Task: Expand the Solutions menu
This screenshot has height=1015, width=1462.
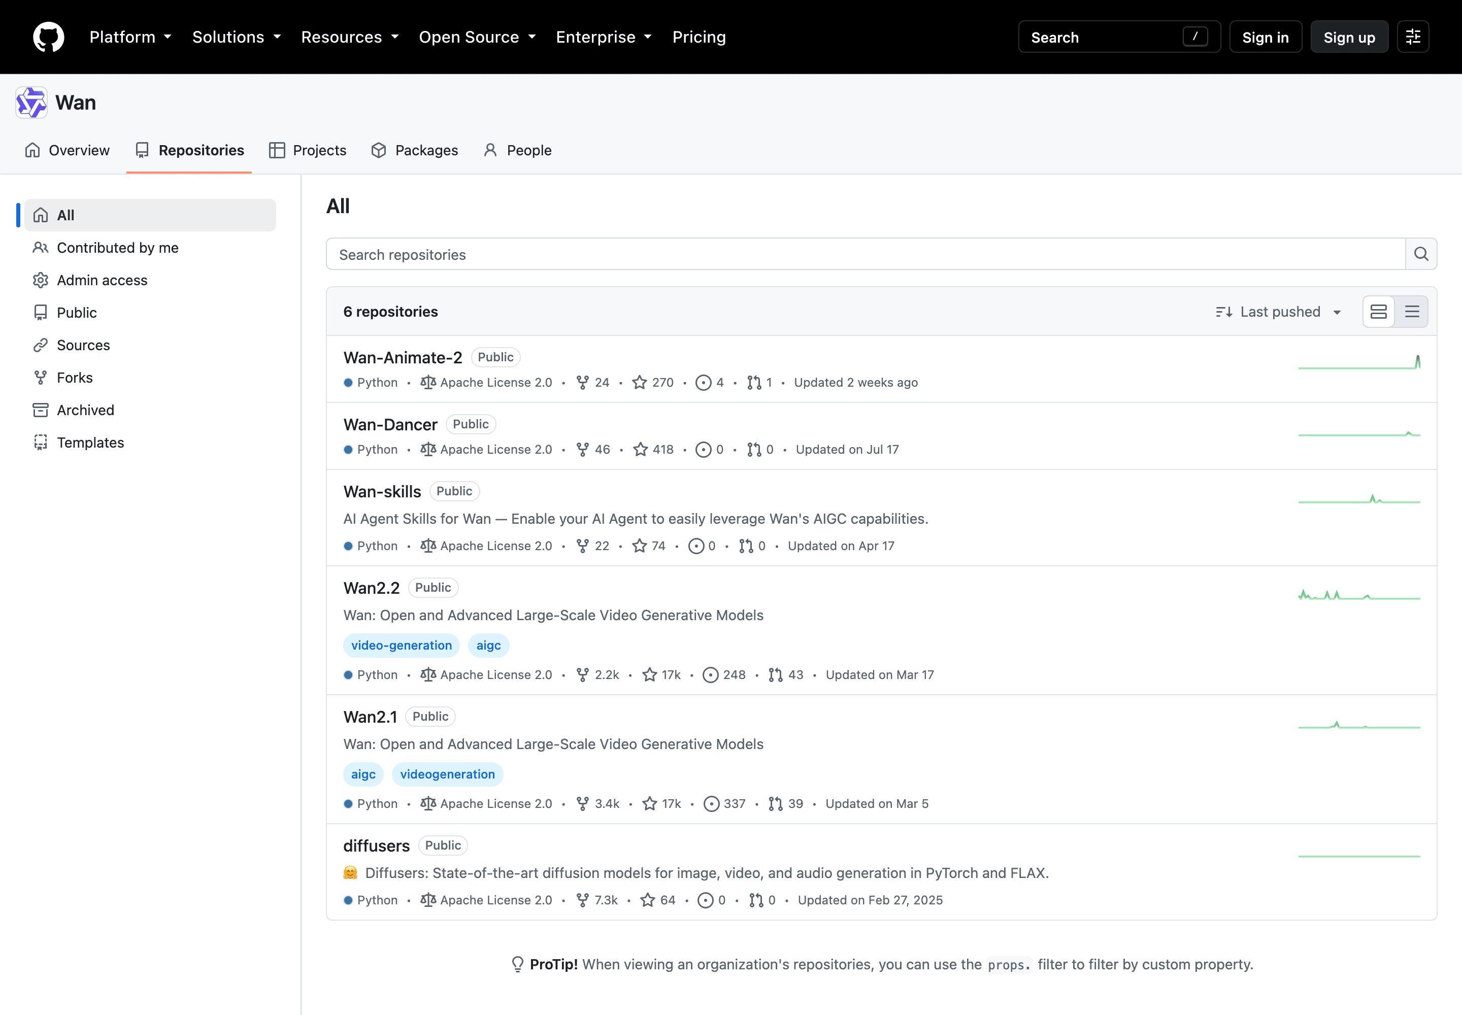Action: (x=237, y=37)
